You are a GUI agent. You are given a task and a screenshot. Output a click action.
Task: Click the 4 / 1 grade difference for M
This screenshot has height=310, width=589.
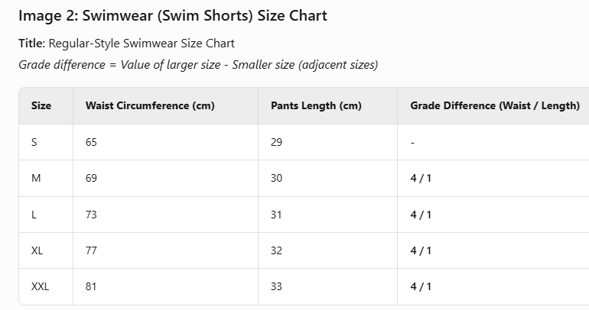point(421,178)
